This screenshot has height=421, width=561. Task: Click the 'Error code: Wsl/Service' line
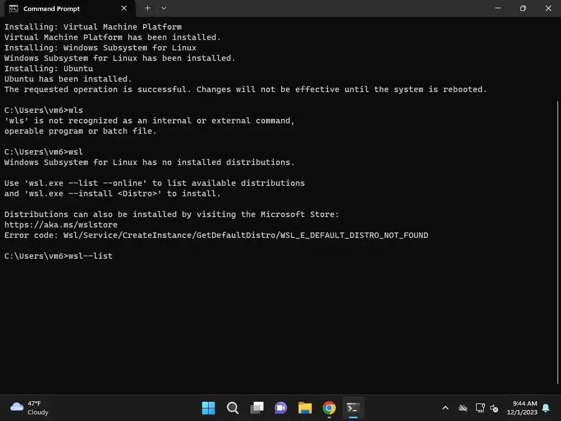[216, 235]
